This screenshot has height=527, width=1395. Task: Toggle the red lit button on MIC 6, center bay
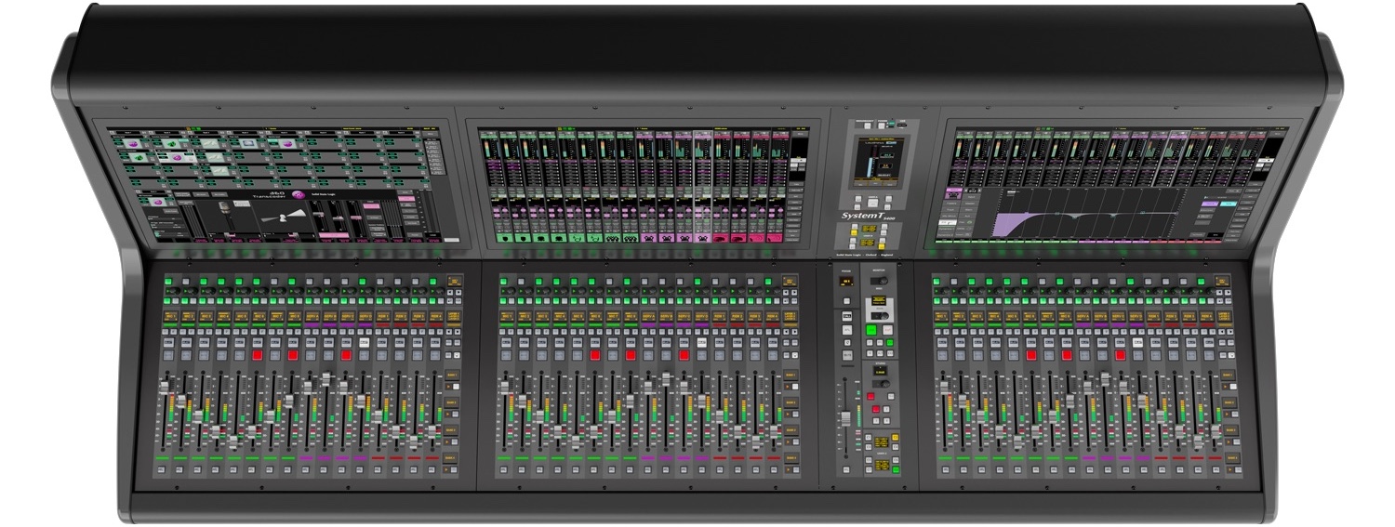click(595, 355)
